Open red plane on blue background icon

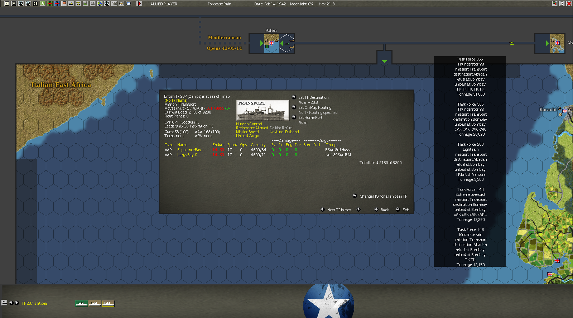(x=57, y=4)
